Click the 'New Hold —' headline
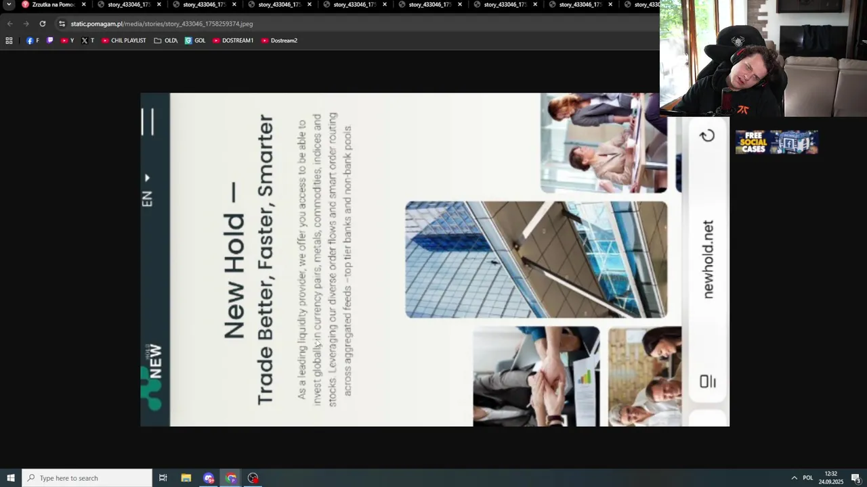The image size is (867, 487). (234, 261)
